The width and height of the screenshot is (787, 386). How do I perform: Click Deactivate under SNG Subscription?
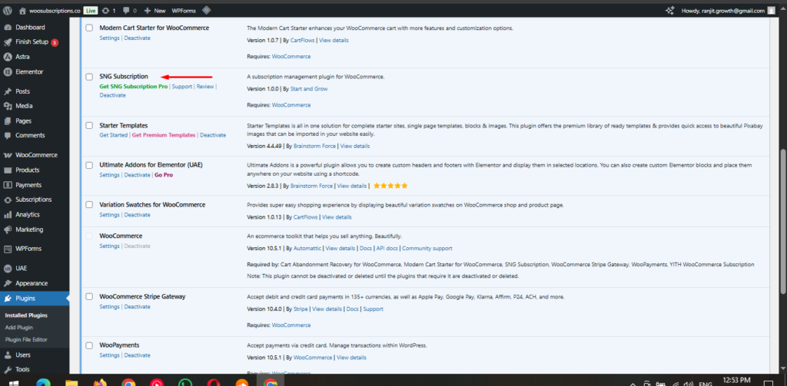(x=112, y=95)
